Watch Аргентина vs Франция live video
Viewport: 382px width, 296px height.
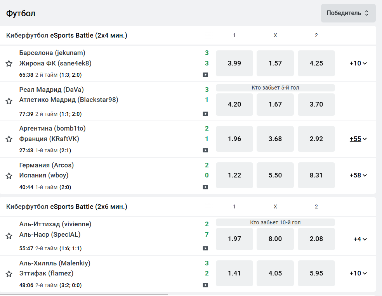205,150
